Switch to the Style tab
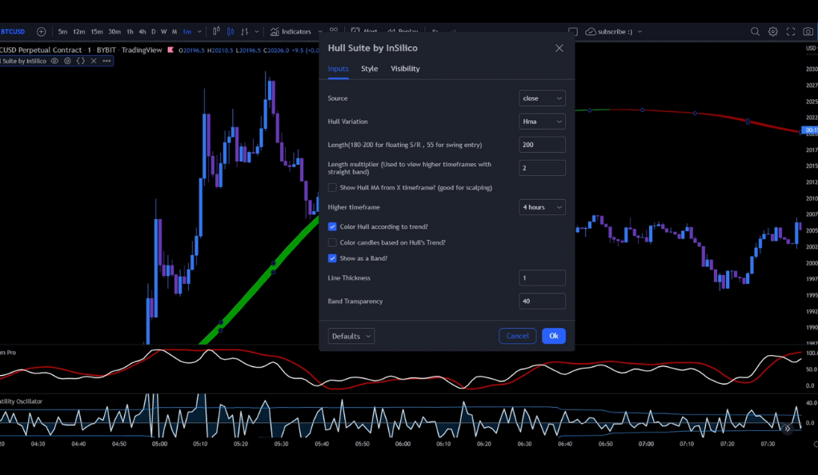 pyautogui.click(x=369, y=69)
